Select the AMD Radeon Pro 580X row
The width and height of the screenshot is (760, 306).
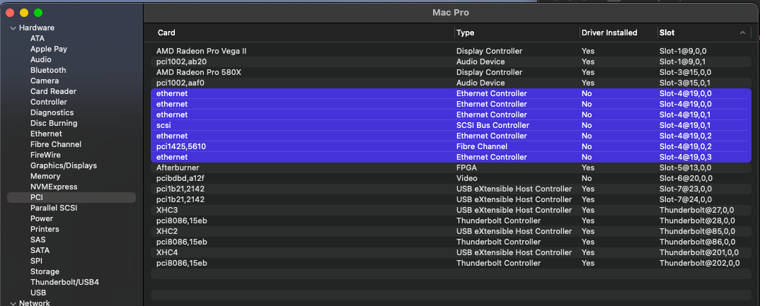pos(199,72)
